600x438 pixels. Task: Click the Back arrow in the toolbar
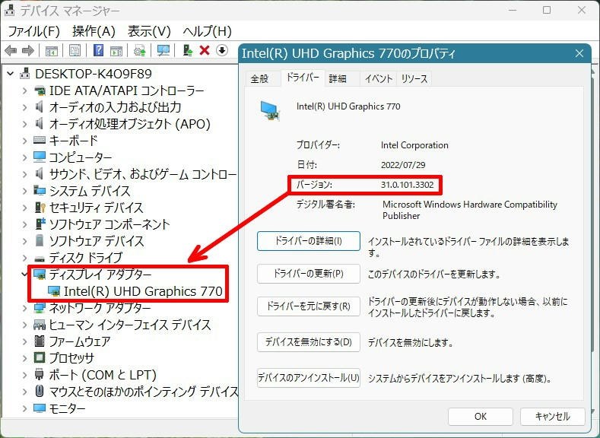click(11, 50)
